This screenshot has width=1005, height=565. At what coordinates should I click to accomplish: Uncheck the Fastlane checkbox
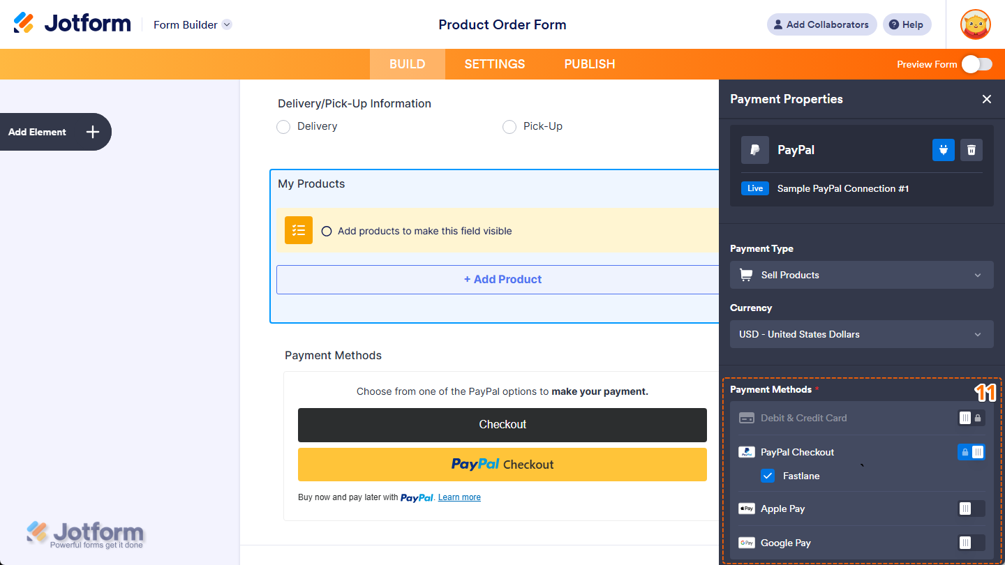click(768, 476)
